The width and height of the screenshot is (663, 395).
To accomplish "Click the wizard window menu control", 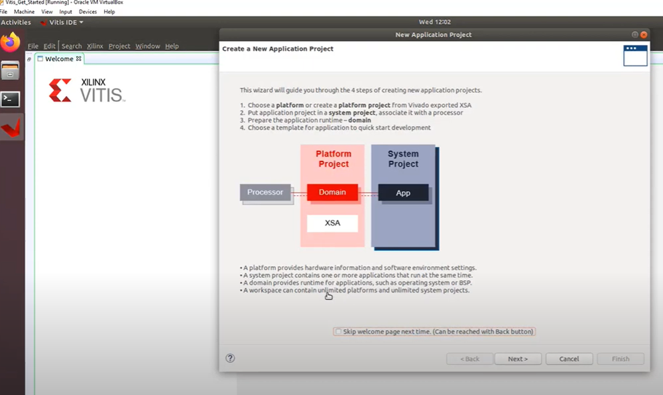I will tap(634, 34).
